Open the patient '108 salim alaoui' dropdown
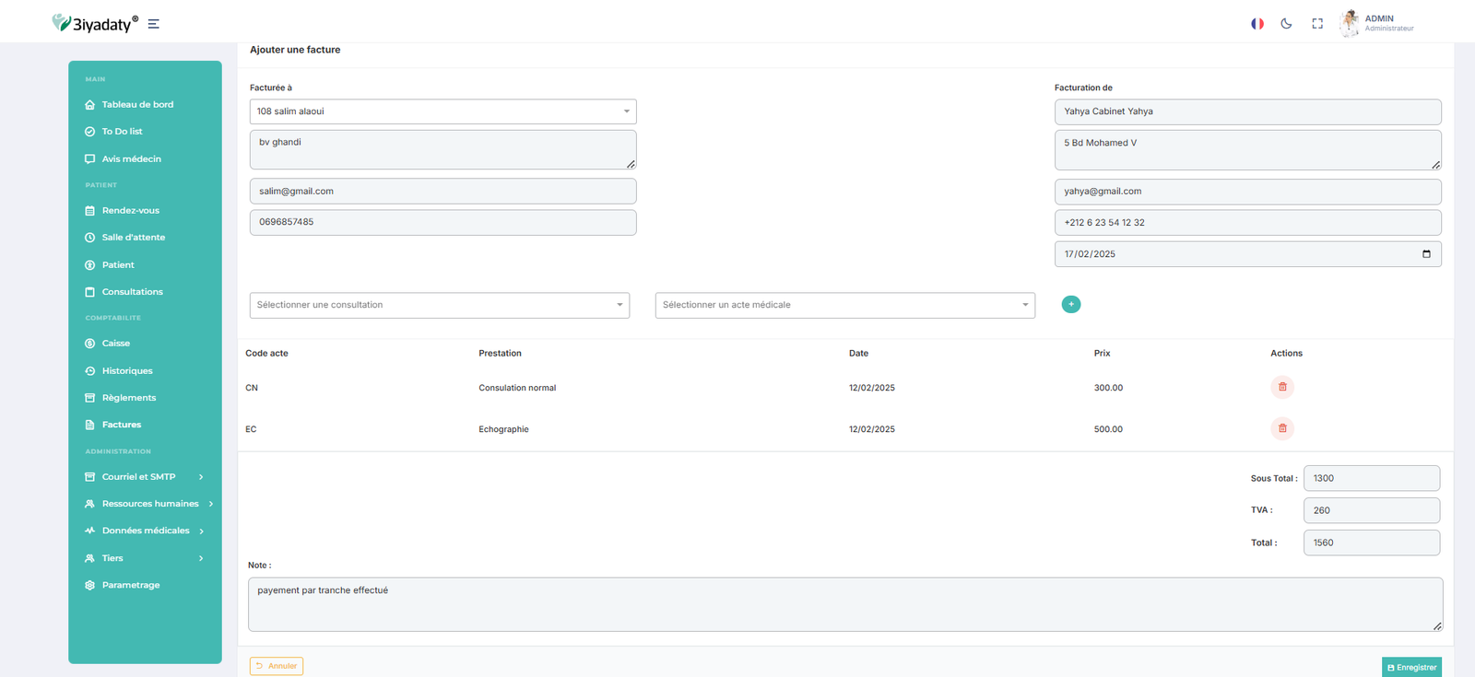This screenshot has width=1475, height=677. (442, 111)
